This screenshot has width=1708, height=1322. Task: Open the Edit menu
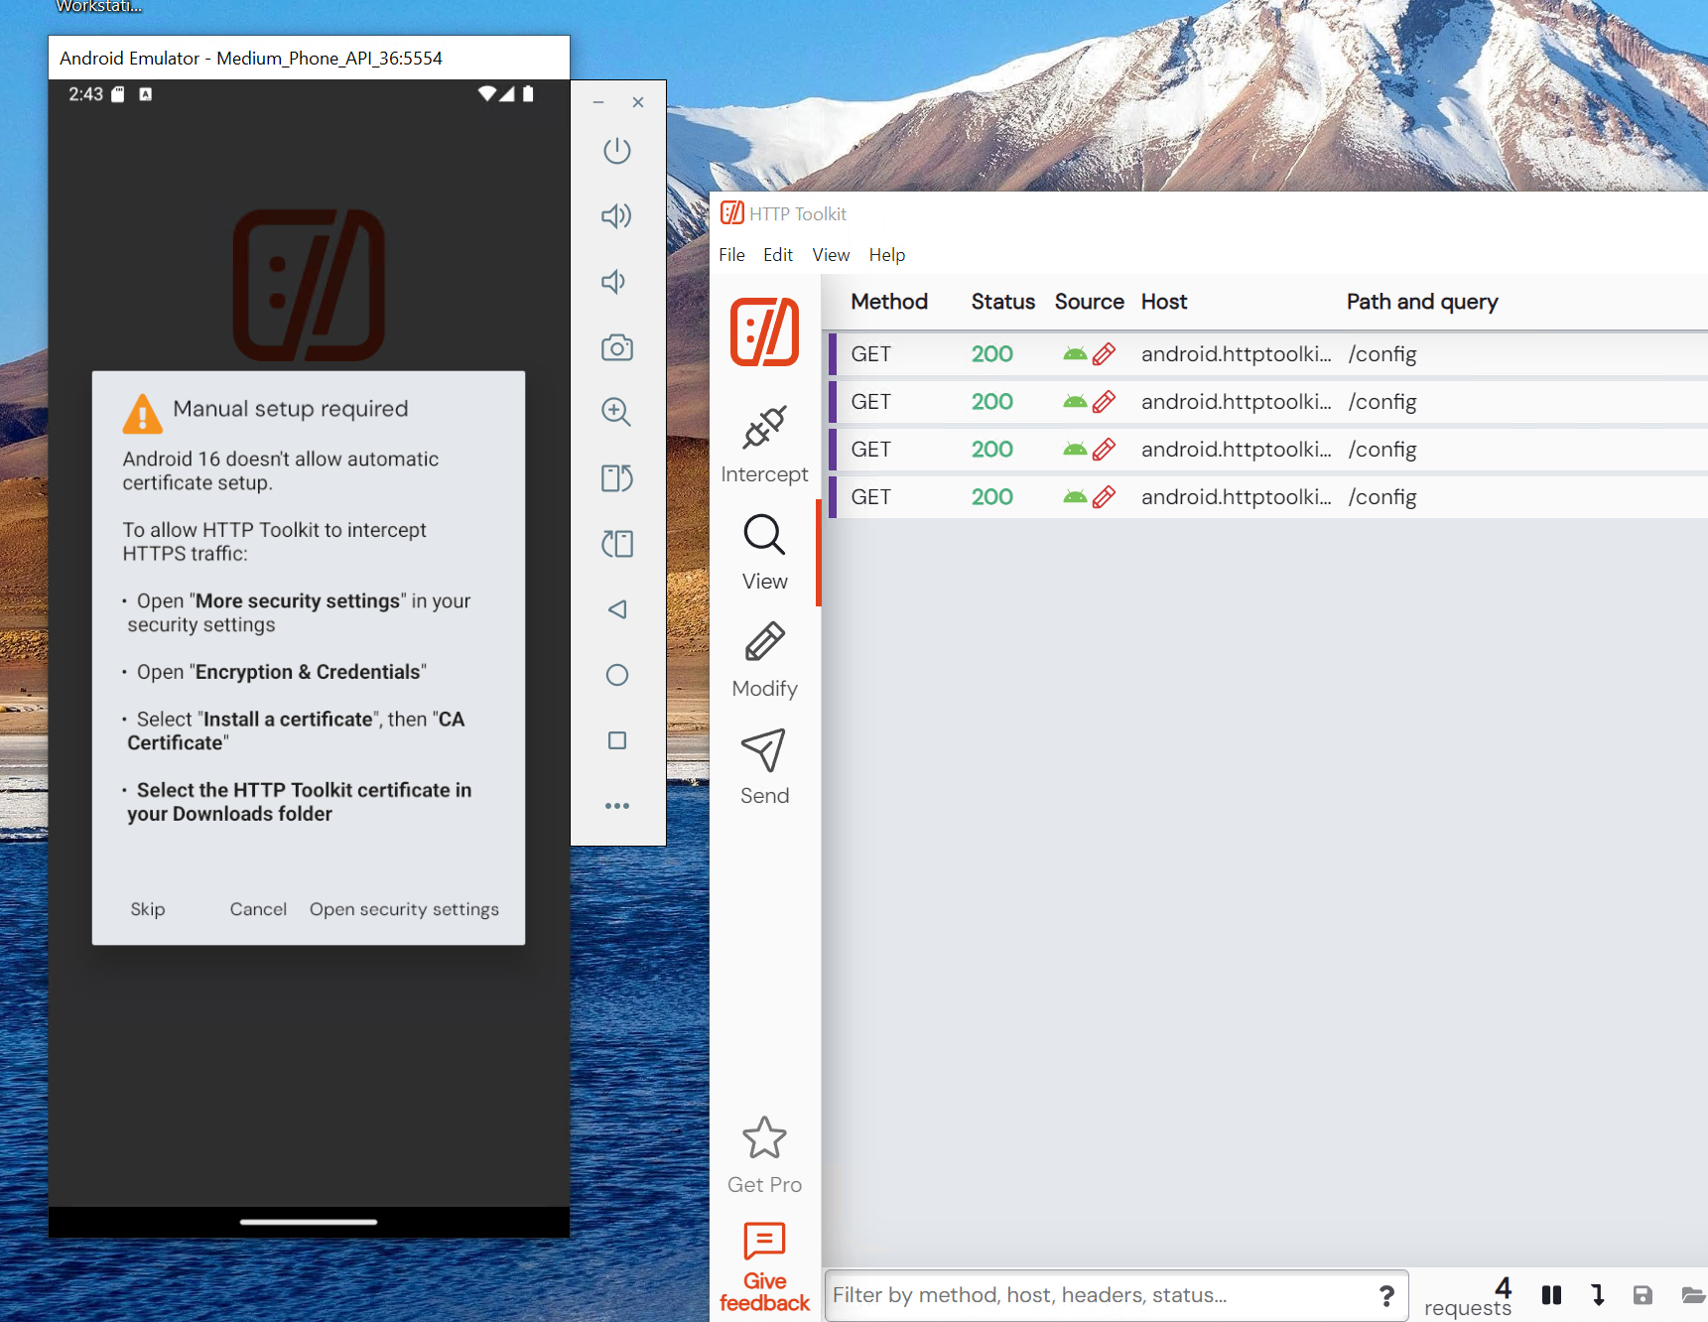point(778,255)
